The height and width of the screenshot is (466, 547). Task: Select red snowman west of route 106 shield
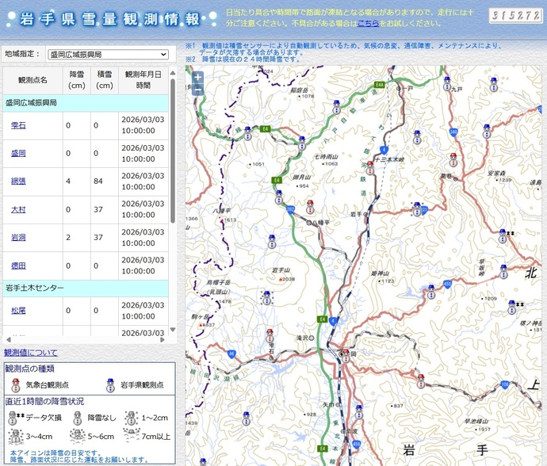point(421,381)
